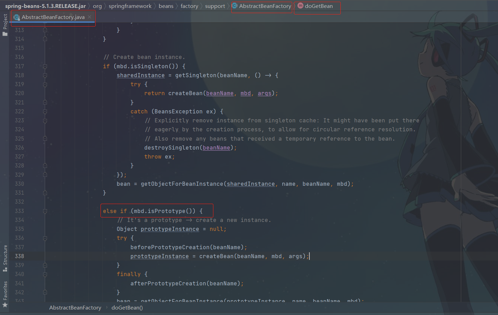This screenshot has height=315, width=498.
Task: Click the support package breadcrumb
Action: pyautogui.click(x=215, y=6)
